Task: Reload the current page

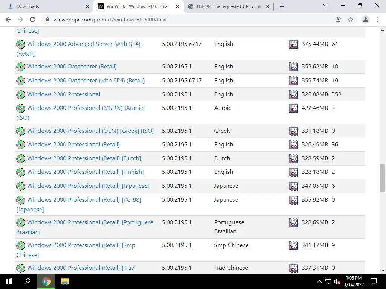Action: [32, 20]
